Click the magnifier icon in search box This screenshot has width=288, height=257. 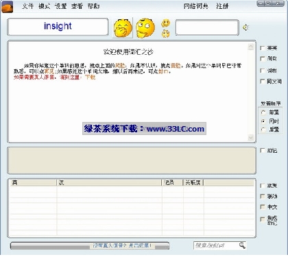tap(242, 245)
